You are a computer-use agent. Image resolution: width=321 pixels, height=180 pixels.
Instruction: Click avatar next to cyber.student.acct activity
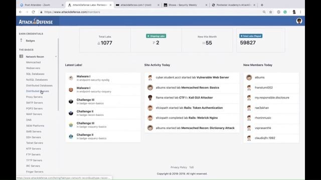click(x=150, y=77)
